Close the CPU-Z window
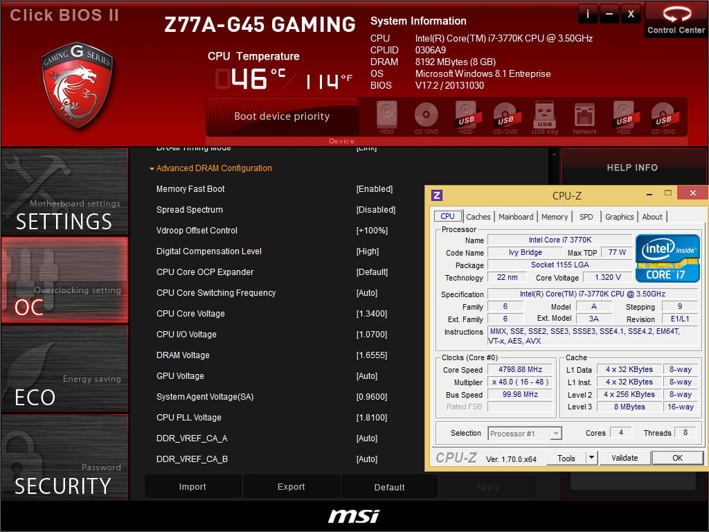The height and width of the screenshot is (532, 709). coord(692,193)
